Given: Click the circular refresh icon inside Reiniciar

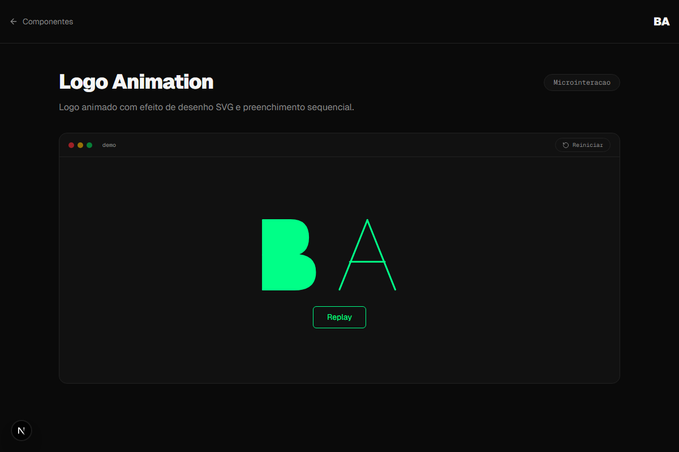Looking at the screenshot, I should pos(565,145).
